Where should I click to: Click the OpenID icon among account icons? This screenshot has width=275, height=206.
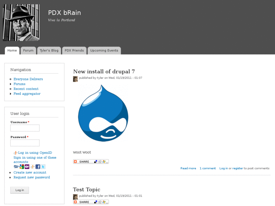point(33,167)
